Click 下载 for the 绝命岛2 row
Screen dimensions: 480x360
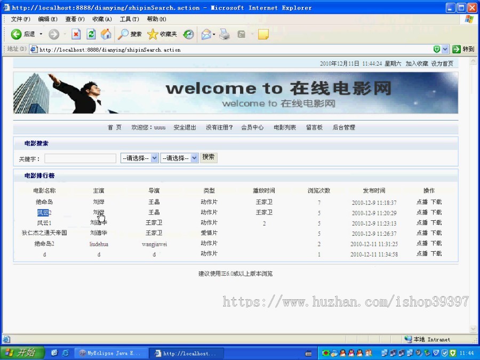[436, 243]
